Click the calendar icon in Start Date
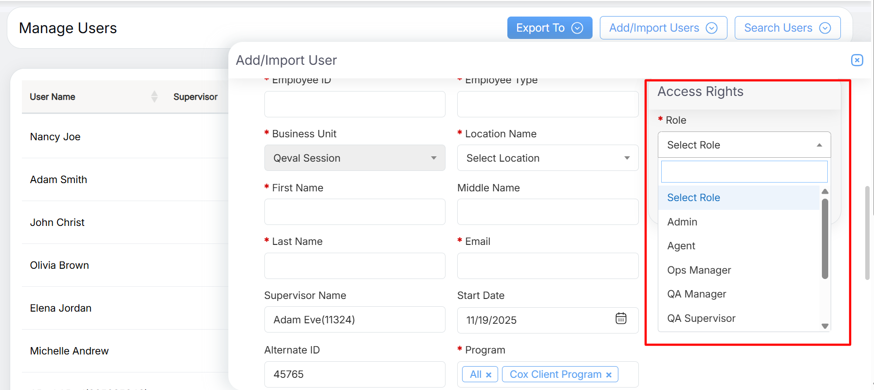 (621, 319)
